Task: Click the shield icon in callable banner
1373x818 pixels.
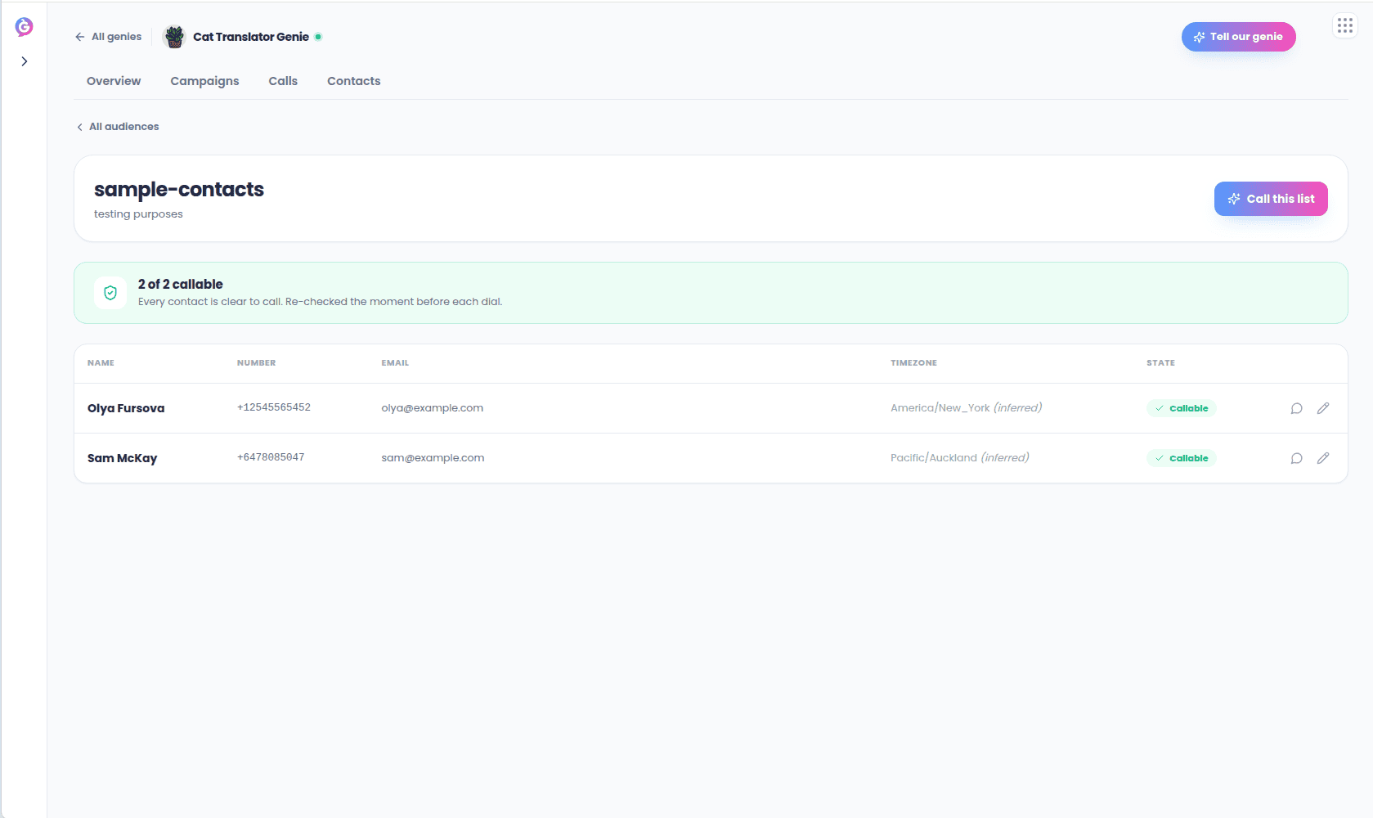Action: pyautogui.click(x=110, y=293)
